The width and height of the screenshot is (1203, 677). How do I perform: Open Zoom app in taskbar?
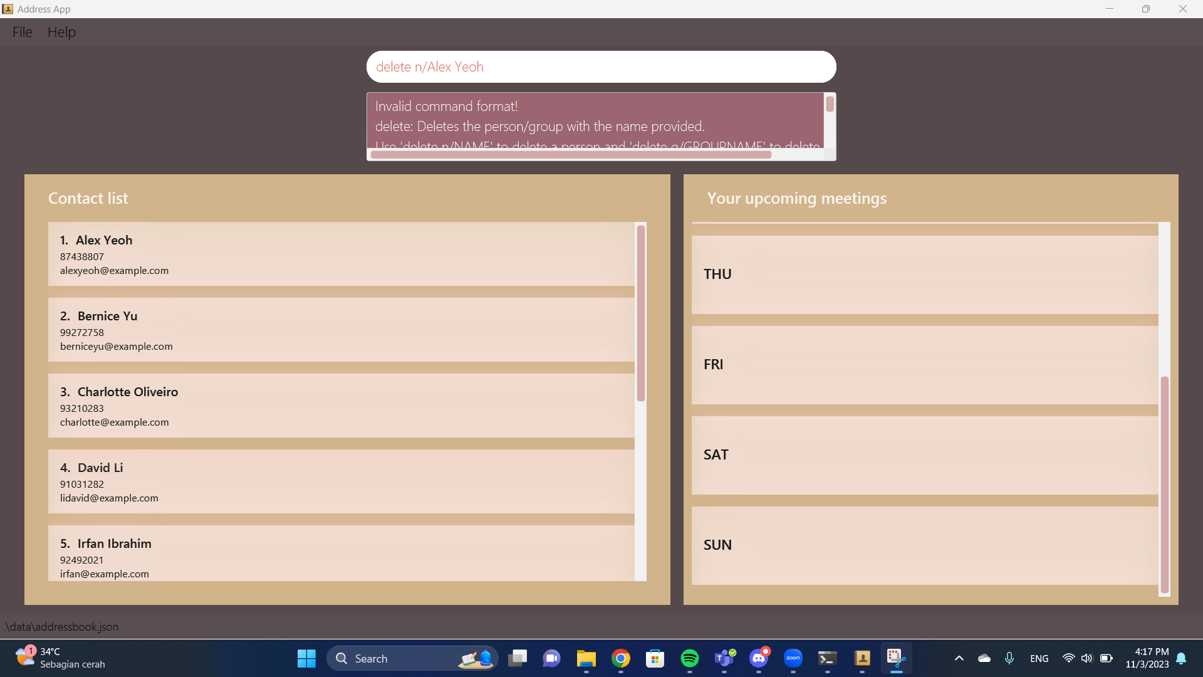(x=793, y=658)
